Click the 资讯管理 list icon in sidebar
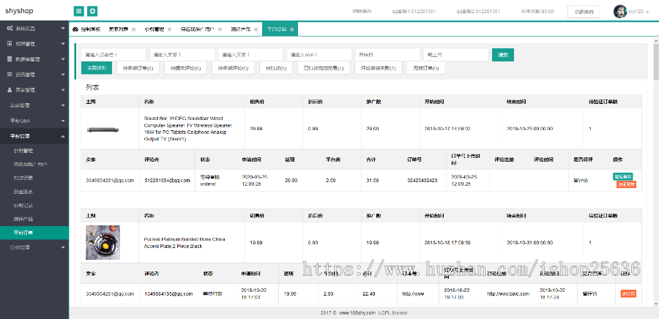Image resolution: width=659 pixels, height=319 pixels. click(x=10, y=75)
